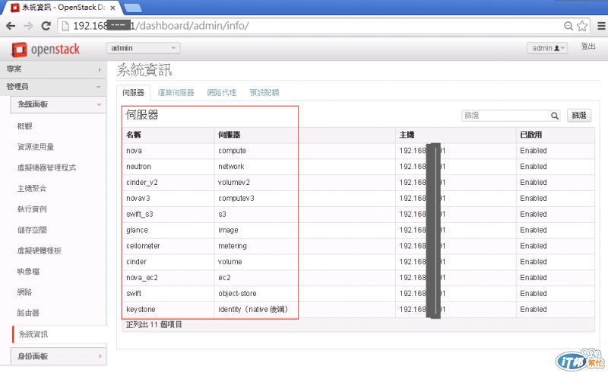Collapse the 系統面板 panel group

tap(59, 104)
